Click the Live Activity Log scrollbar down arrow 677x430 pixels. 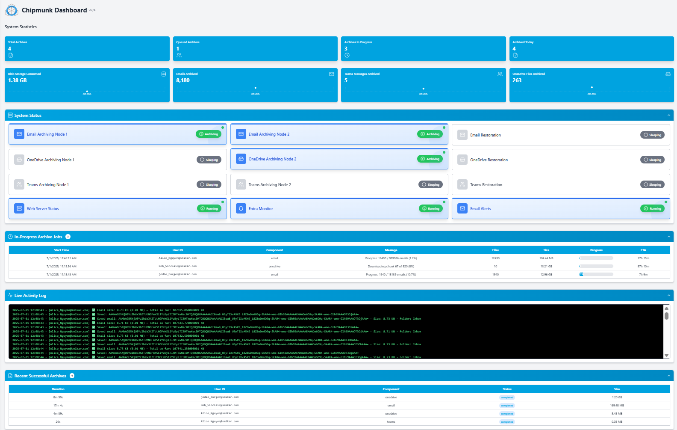point(666,355)
